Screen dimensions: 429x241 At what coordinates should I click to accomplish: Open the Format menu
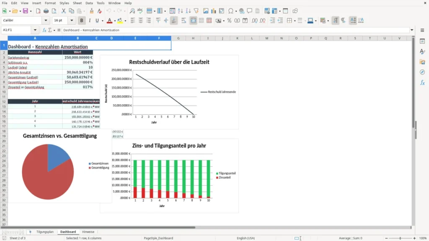50,3
